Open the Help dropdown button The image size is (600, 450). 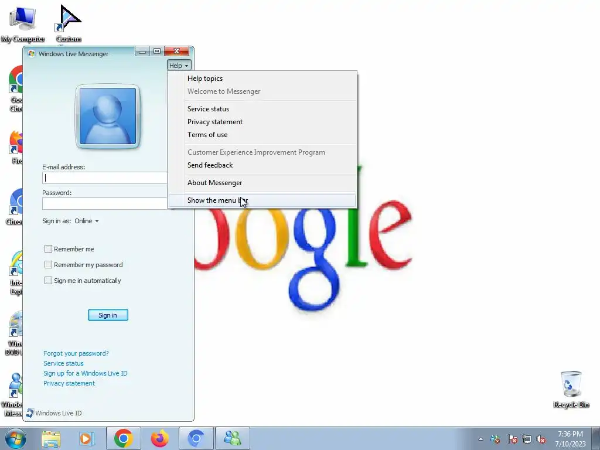(179, 66)
